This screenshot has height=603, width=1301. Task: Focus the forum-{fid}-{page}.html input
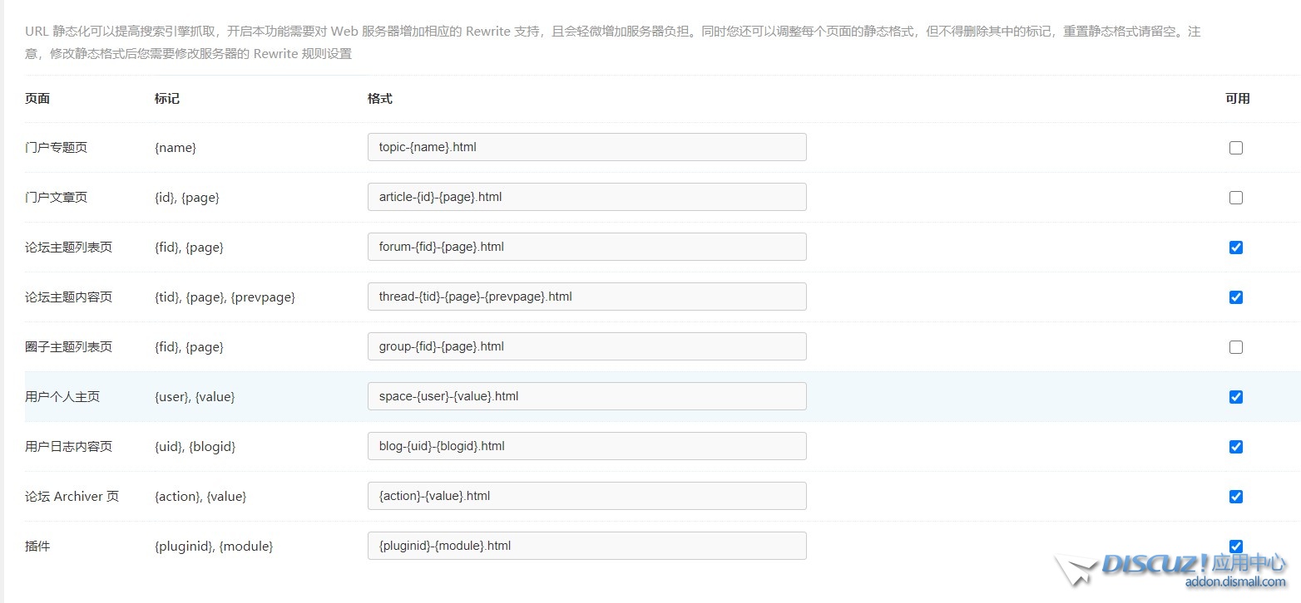click(586, 247)
